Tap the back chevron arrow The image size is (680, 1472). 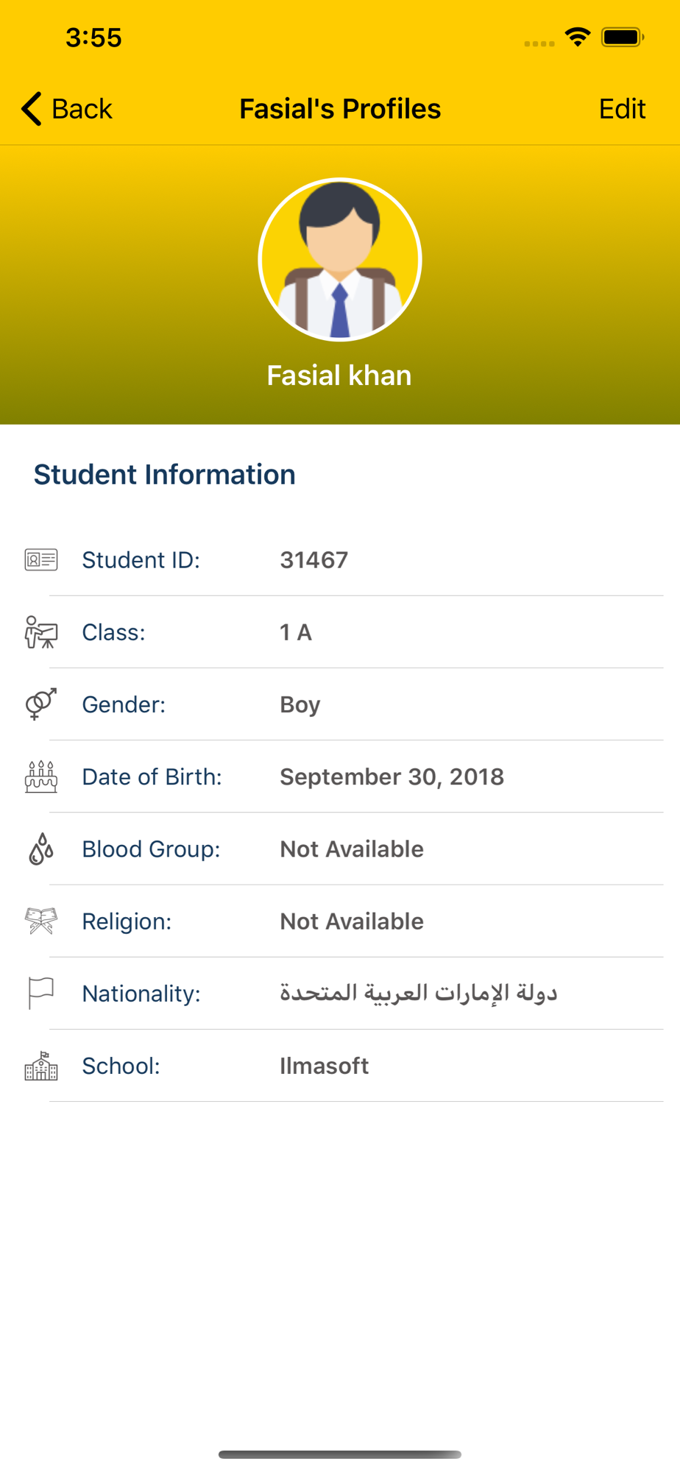click(31, 109)
